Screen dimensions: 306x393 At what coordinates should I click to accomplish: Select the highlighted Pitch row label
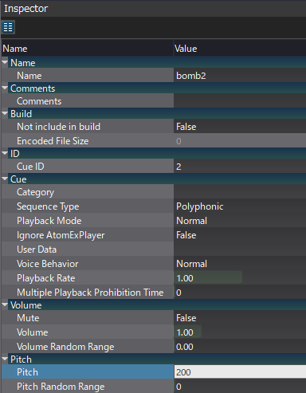(x=27, y=372)
